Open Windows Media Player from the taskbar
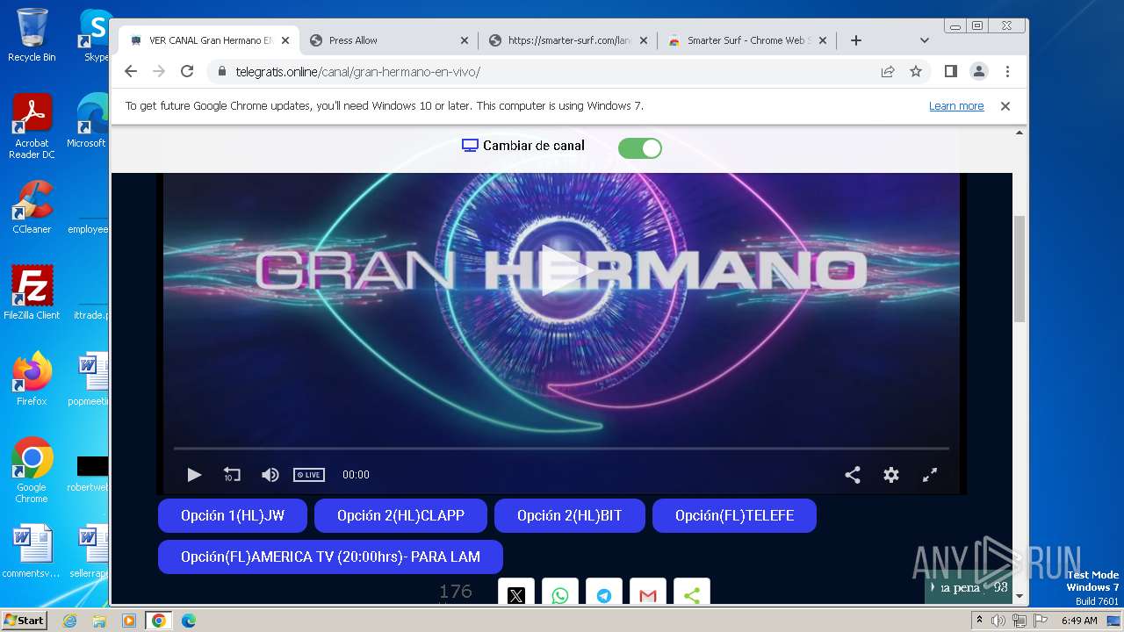The height and width of the screenshot is (632, 1124). click(x=128, y=621)
